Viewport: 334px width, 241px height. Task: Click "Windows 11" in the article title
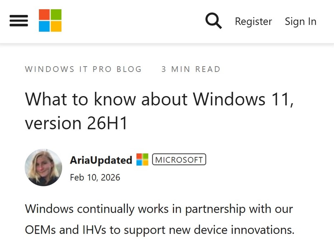(x=242, y=100)
